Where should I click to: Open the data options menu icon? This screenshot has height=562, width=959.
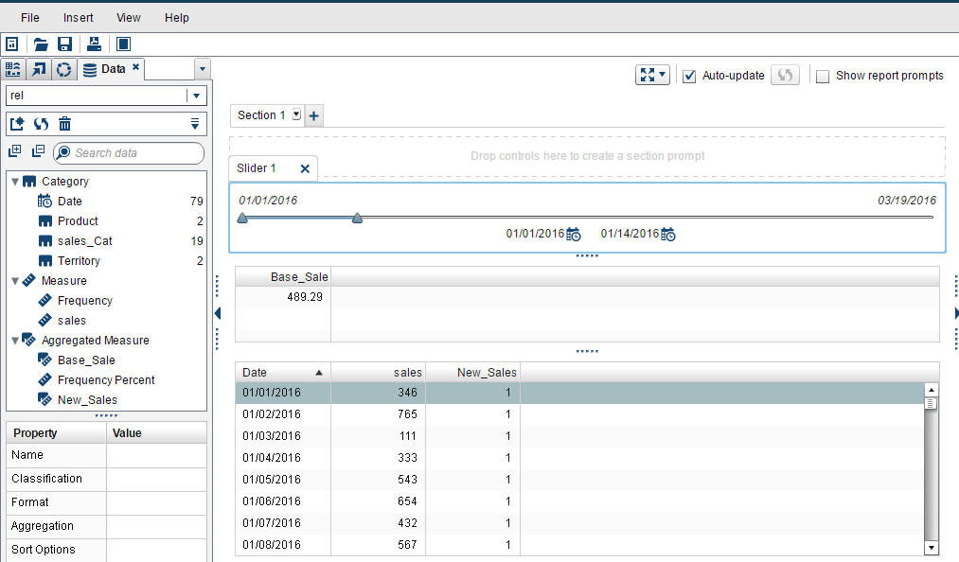194,124
